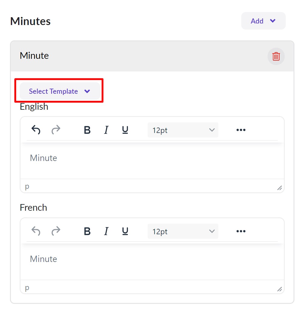
Task: Toggle underline in the English editor
Action: coord(125,130)
